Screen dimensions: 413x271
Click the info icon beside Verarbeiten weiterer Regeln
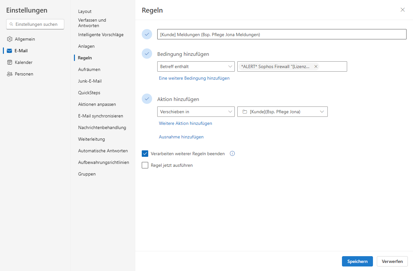click(x=232, y=154)
